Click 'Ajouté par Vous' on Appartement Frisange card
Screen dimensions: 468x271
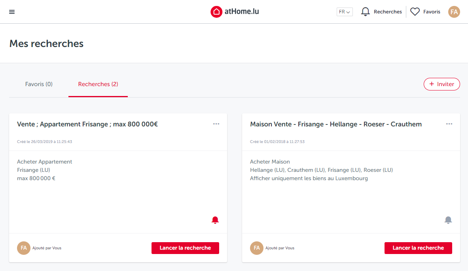(x=47, y=248)
